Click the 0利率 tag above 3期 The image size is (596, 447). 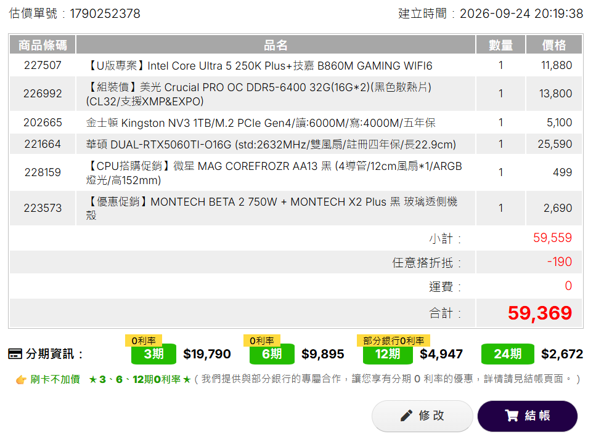(x=144, y=340)
